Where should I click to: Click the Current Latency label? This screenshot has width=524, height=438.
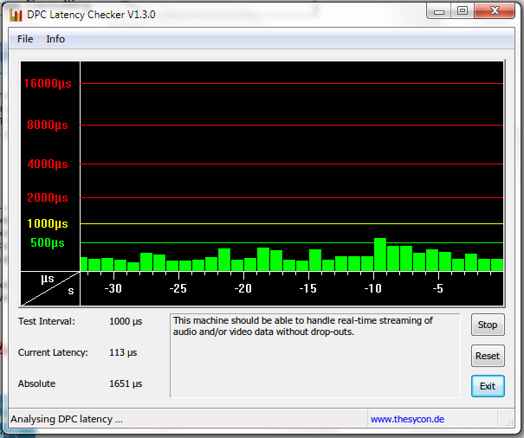pos(53,352)
